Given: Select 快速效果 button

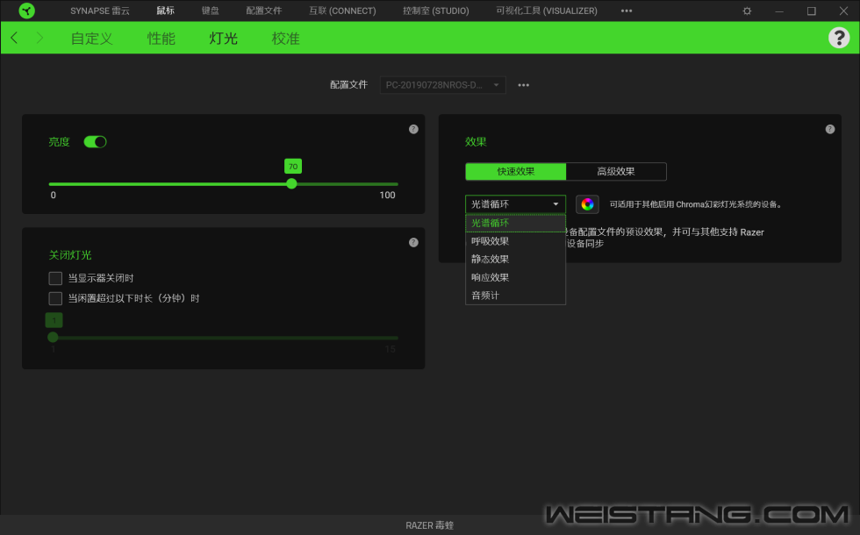Looking at the screenshot, I should [516, 172].
